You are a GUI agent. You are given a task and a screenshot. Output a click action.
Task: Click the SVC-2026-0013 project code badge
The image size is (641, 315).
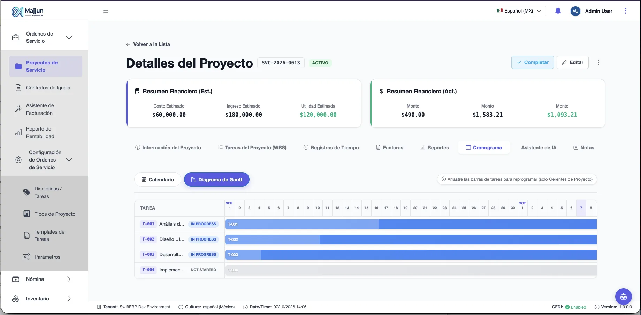coord(281,63)
